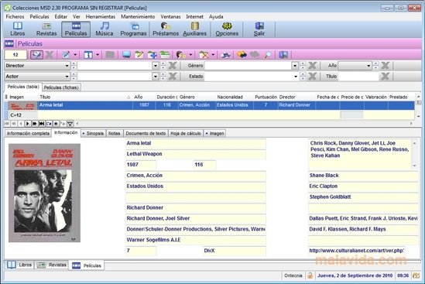This screenshot has width=425, height=284.
Task: Click the Lethal Weapon original title field
Action: (x=196, y=154)
